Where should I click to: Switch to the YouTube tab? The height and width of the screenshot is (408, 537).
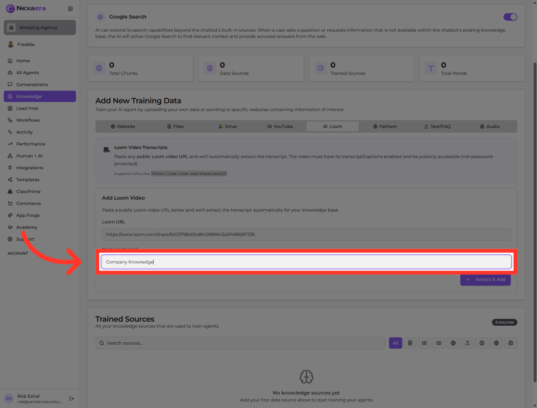point(280,127)
